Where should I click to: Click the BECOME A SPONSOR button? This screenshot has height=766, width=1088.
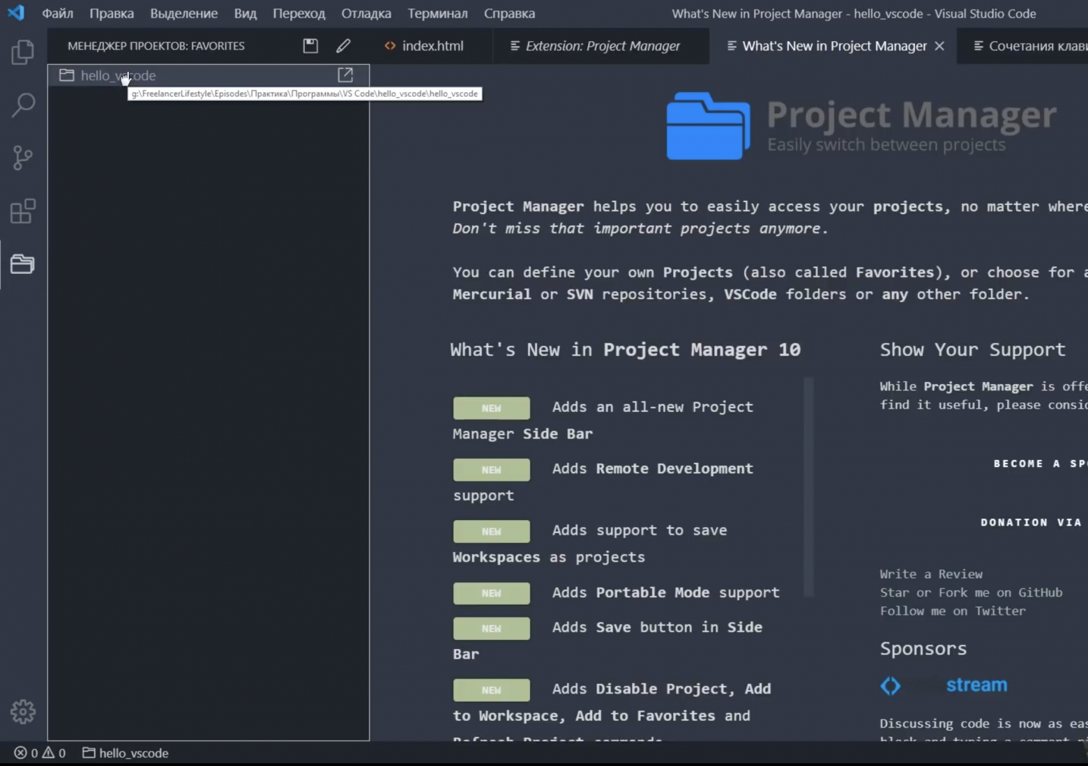(1040, 464)
